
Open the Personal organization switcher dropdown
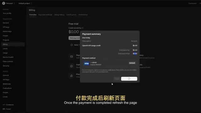tap(10, 3)
